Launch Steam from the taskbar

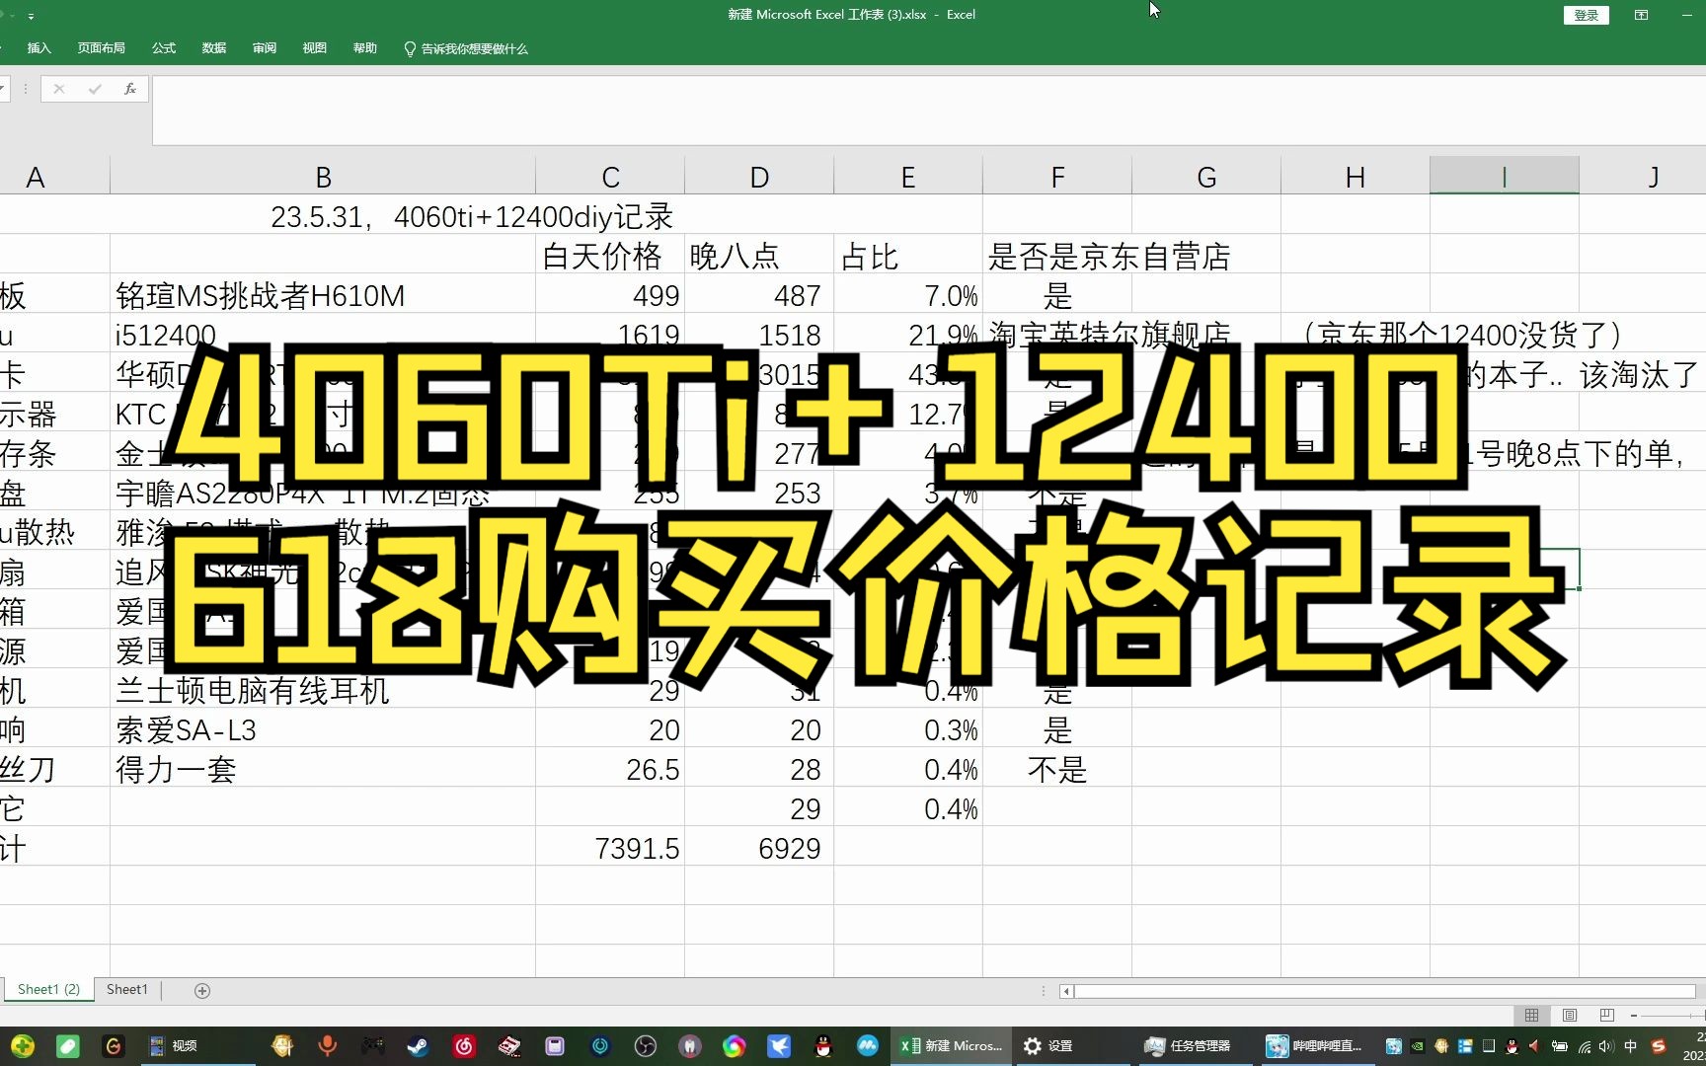point(418,1045)
